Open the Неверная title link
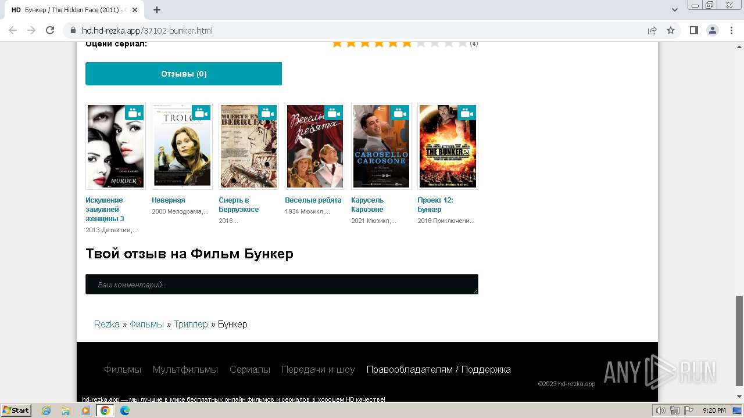 pos(169,200)
